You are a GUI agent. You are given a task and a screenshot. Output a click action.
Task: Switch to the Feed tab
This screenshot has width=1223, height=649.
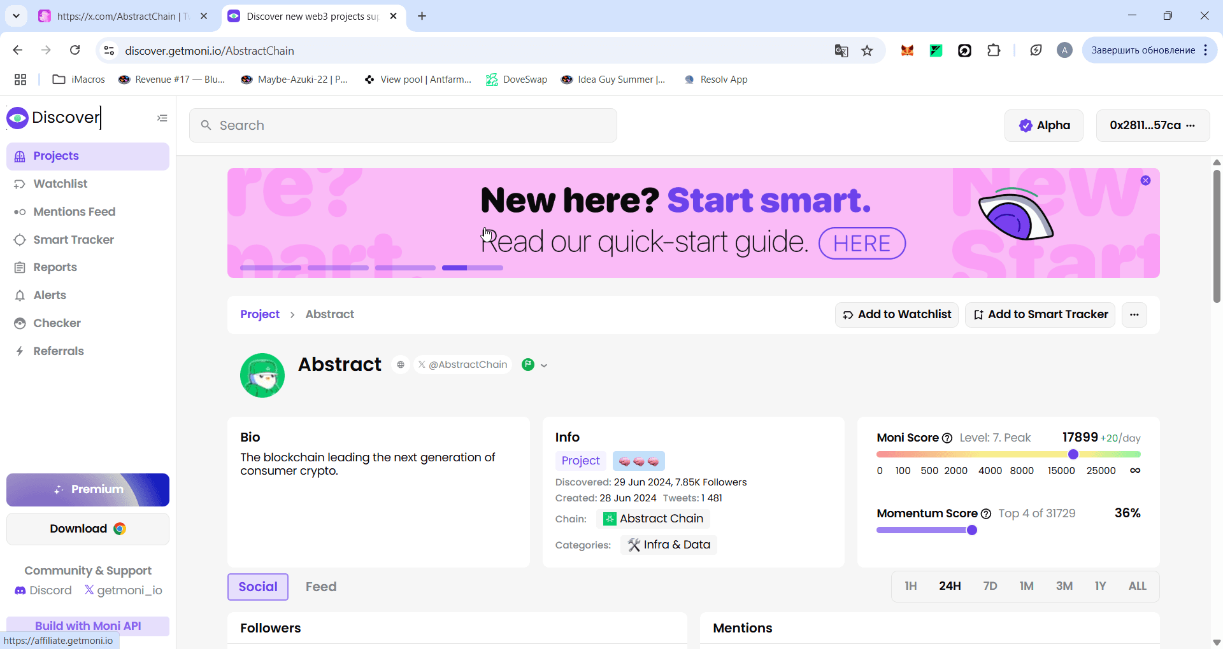coord(321,587)
